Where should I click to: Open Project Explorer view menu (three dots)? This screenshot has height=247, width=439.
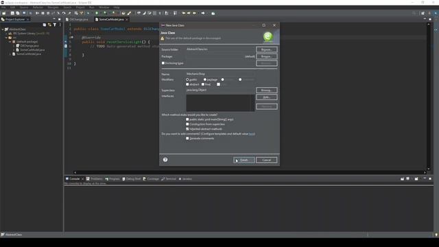(x=60, y=25)
